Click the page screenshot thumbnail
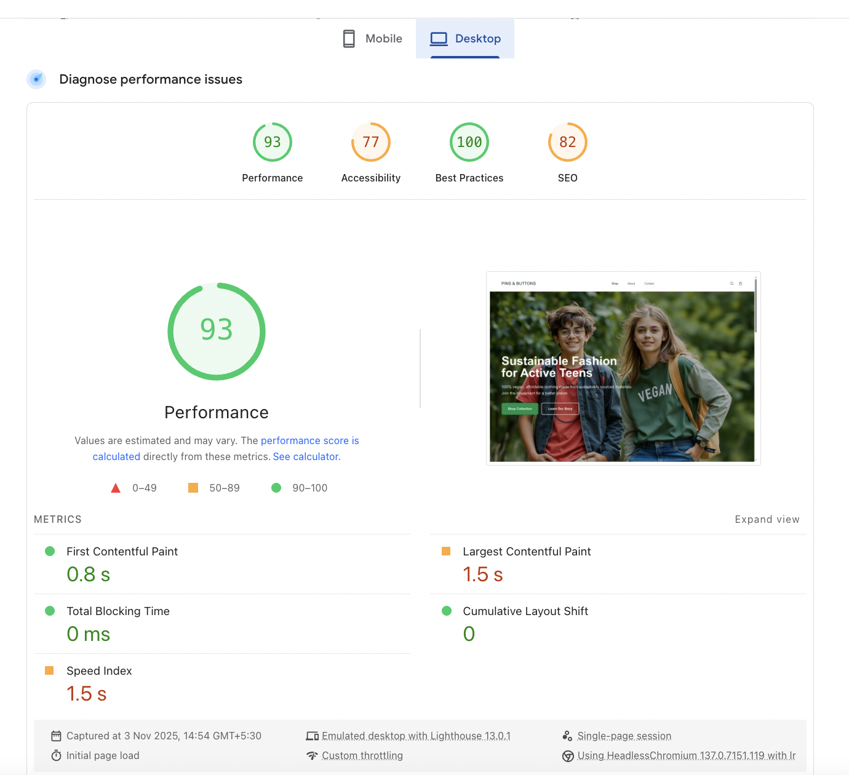Viewport: 849px width, 775px height. click(x=623, y=368)
